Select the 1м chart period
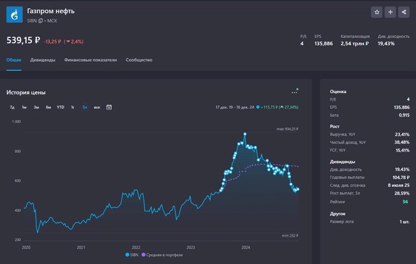This screenshot has width=416, height=264. (24, 107)
